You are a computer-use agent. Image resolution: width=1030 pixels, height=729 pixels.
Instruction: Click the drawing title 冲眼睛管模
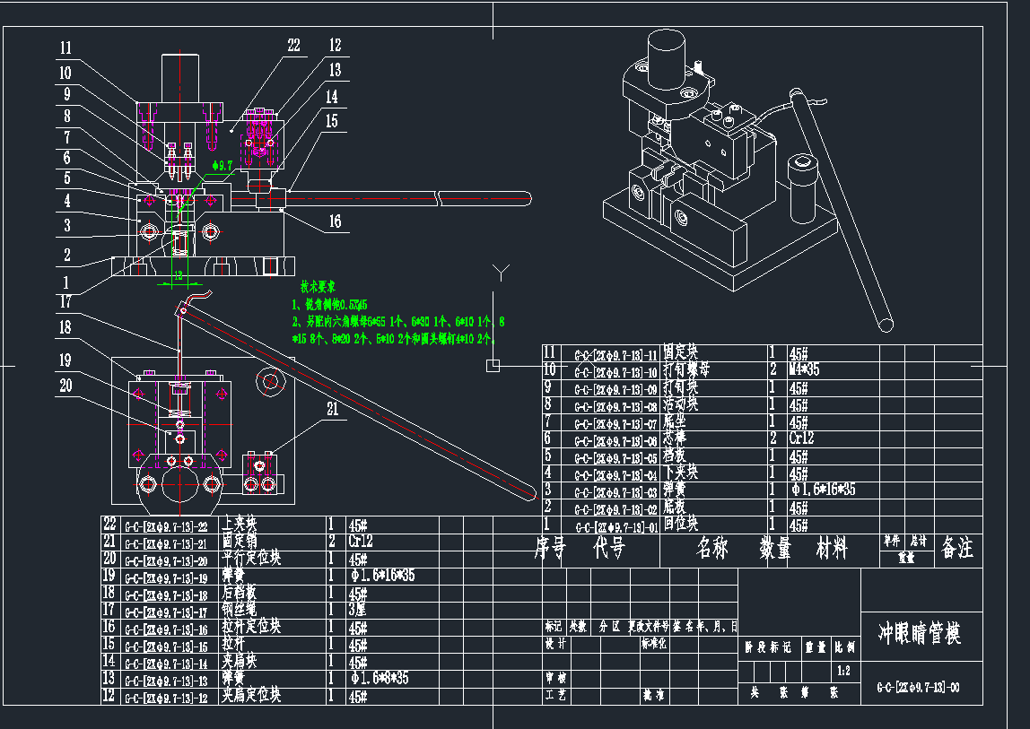[x=919, y=634]
